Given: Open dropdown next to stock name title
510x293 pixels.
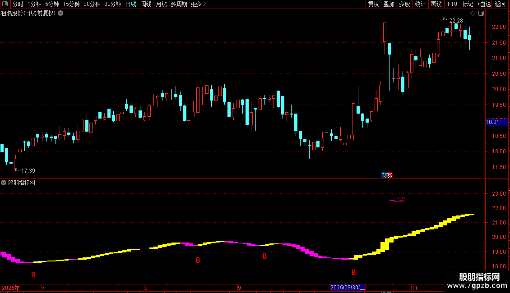Looking at the screenshot, I should (60, 14).
